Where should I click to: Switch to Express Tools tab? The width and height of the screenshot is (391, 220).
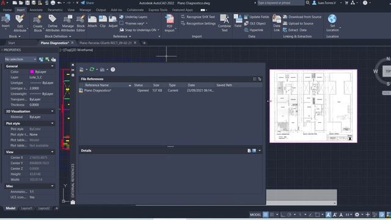pyautogui.click(x=158, y=10)
